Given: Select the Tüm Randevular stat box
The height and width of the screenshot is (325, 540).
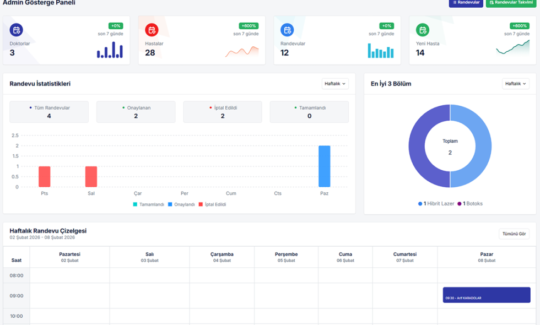Looking at the screenshot, I should click(x=49, y=112).
